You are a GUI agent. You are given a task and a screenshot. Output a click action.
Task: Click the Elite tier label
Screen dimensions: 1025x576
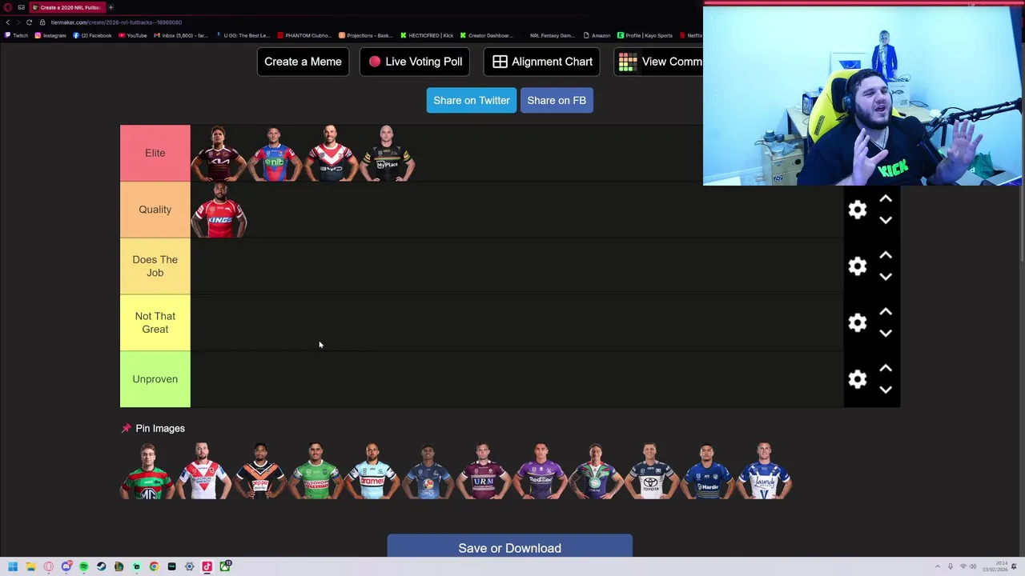point(155,153)
